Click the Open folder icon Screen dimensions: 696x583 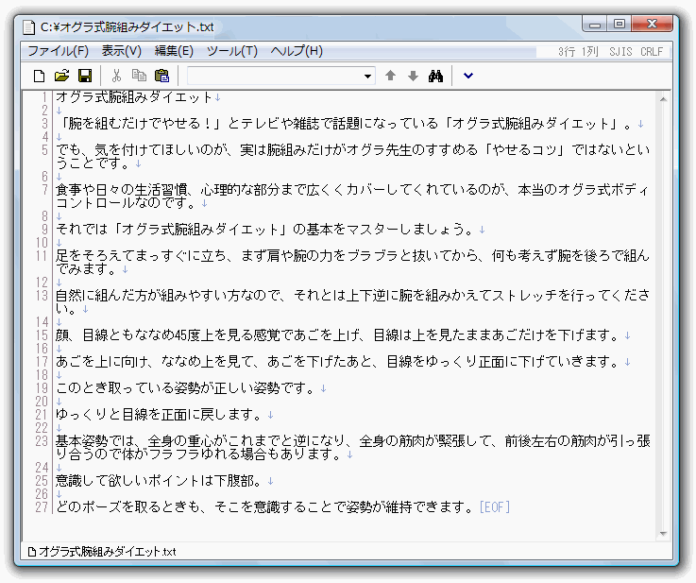tap(61, 76)
